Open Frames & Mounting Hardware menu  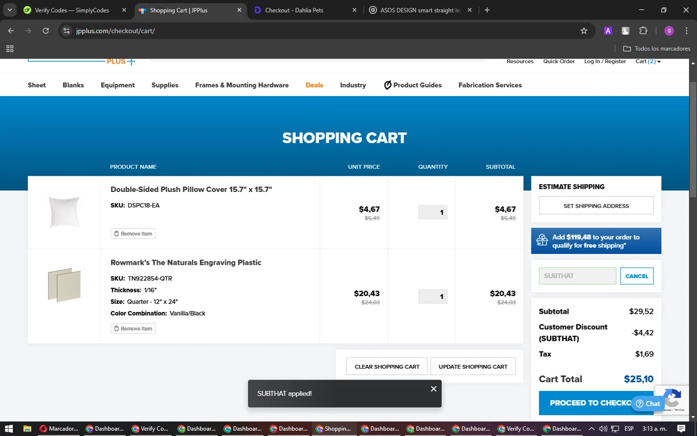pyautogui.click(x=242, y=85)
